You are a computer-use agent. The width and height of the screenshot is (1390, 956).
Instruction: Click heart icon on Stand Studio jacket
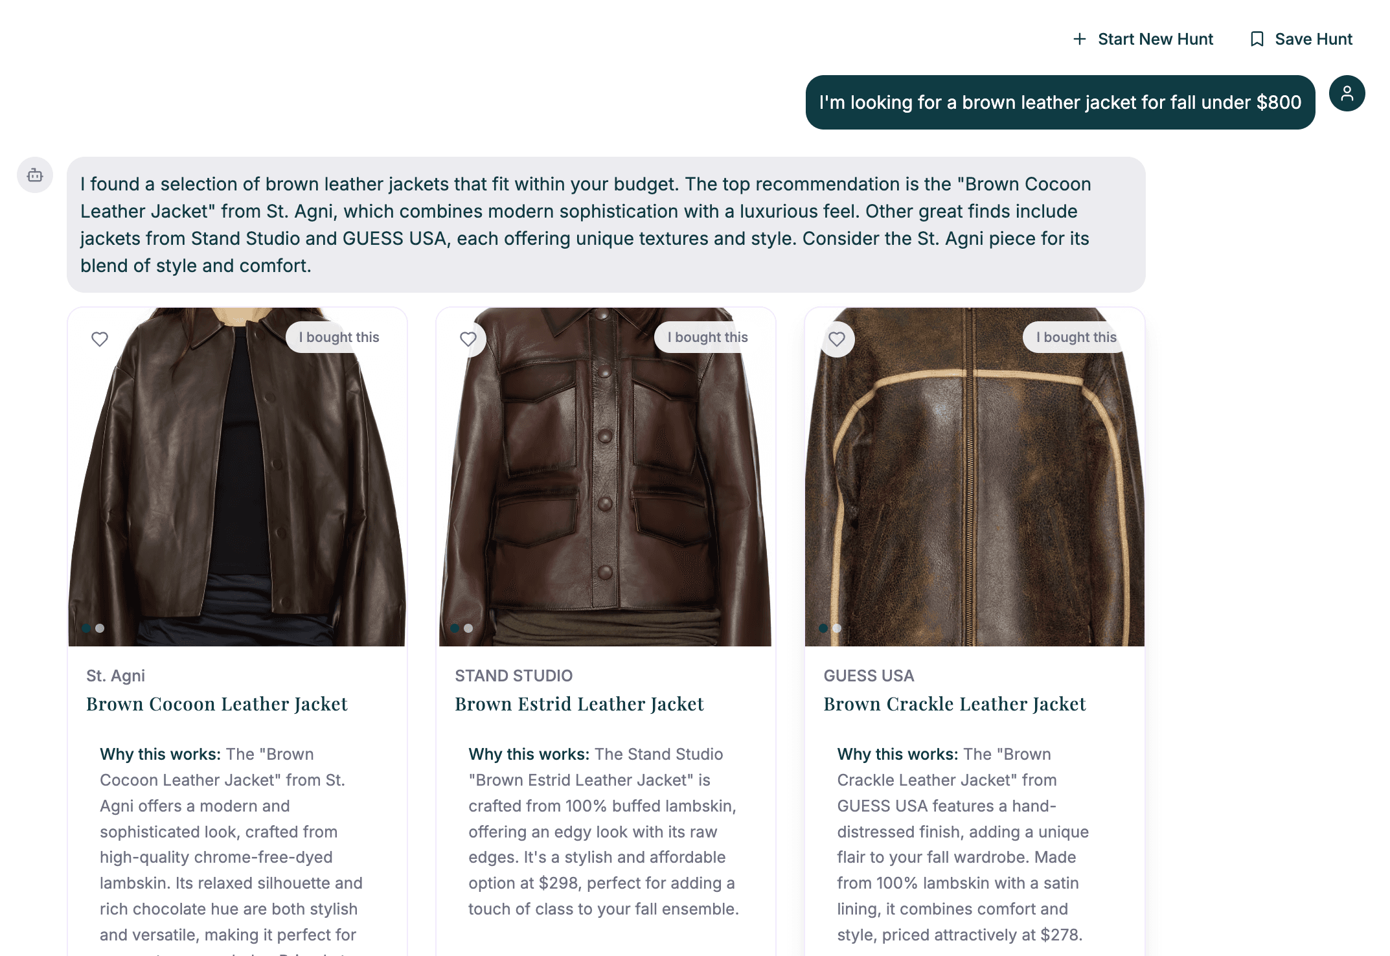[x=468, y=339]
